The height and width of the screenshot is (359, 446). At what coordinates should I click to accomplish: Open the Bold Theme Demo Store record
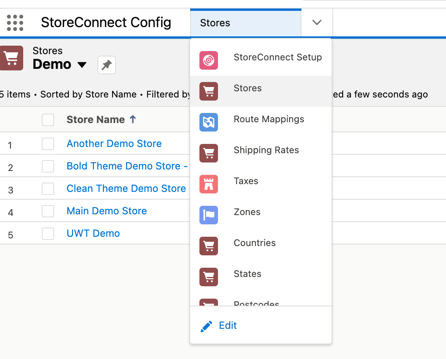127,166
